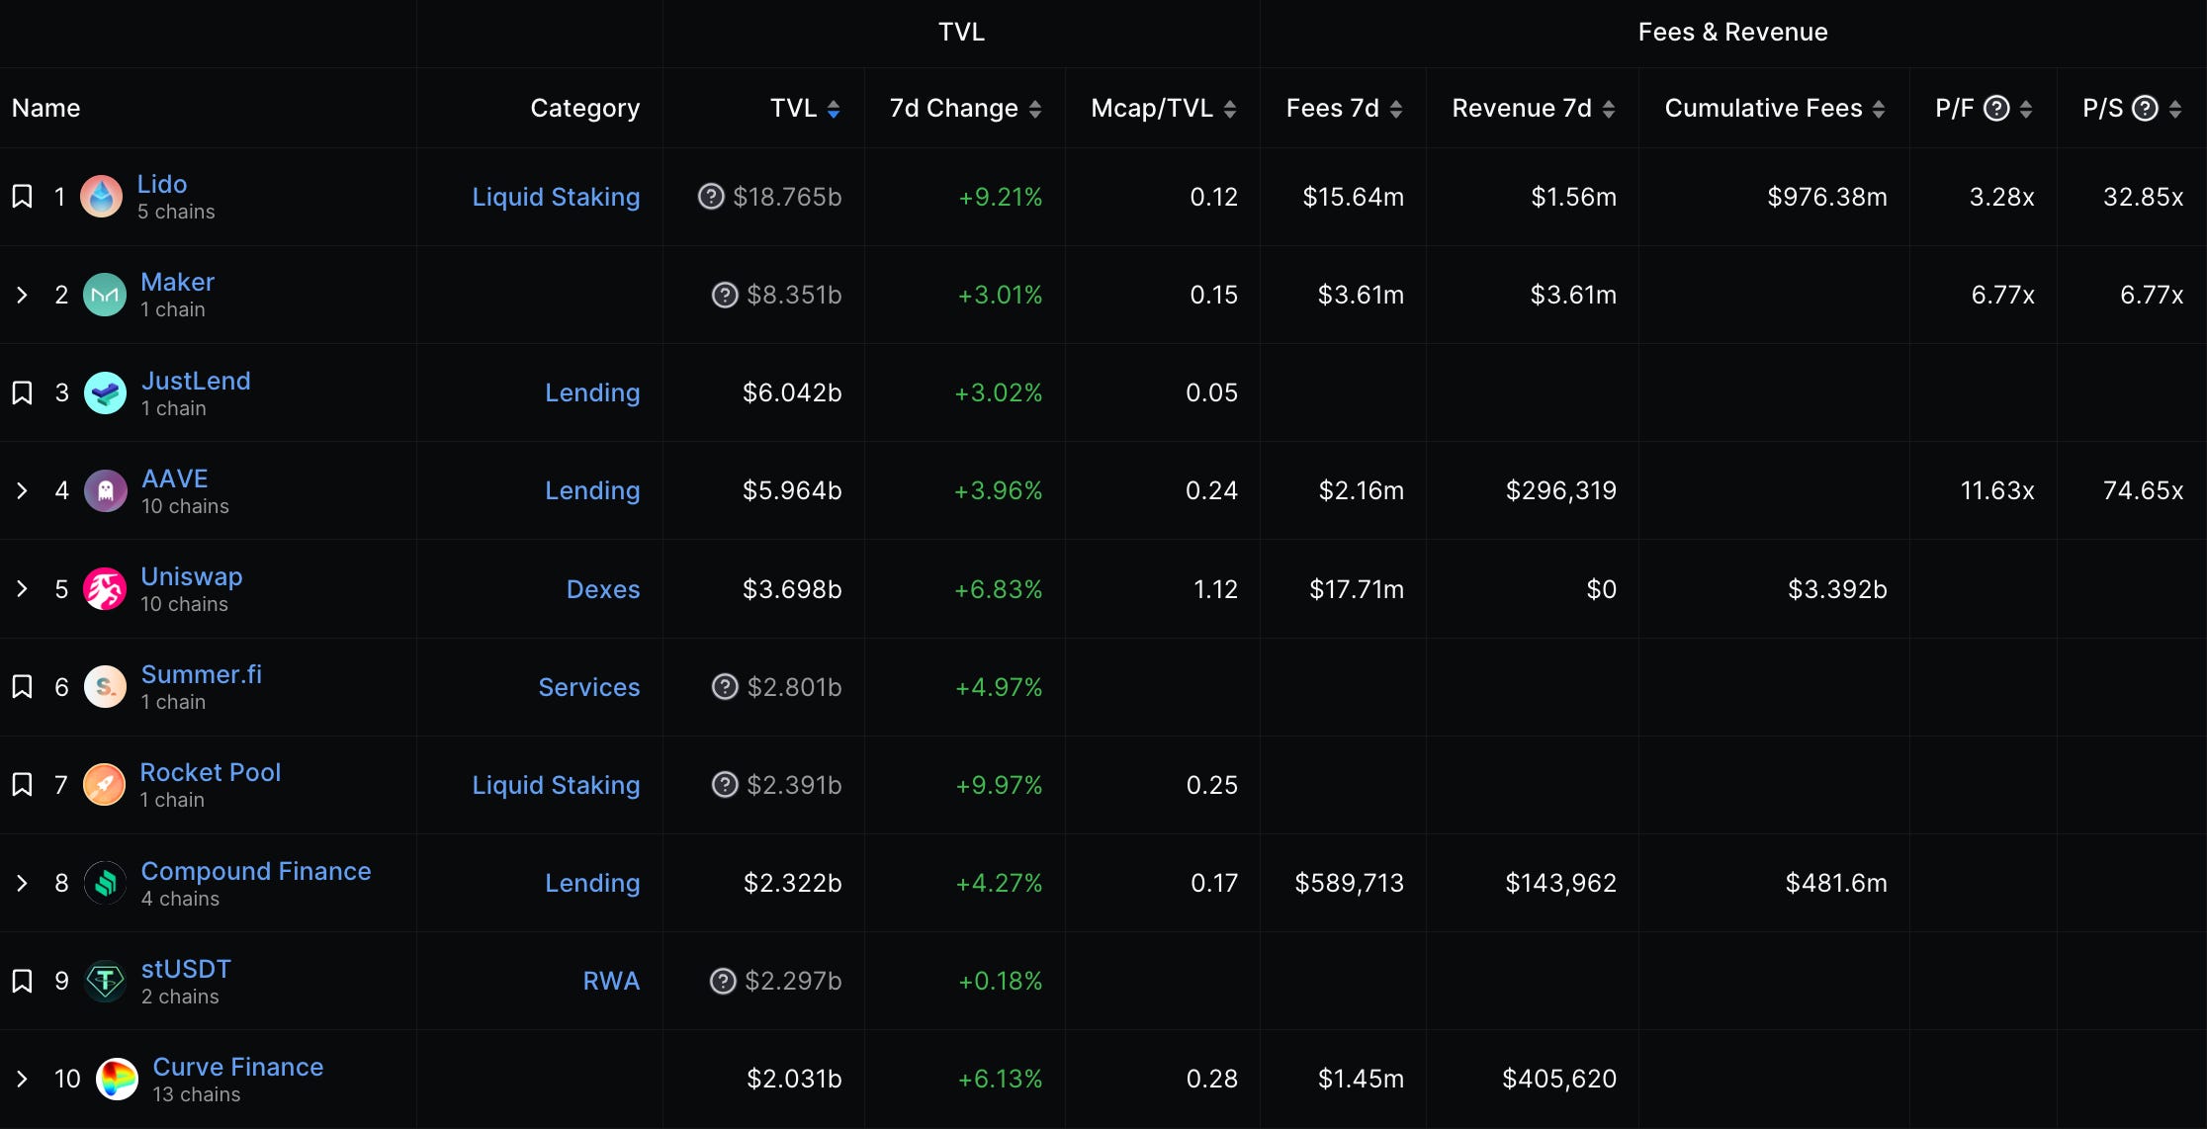Viewport: 2207px width, 1129px height.
Task: Open Compound Finance's Lending category
Action: [x=592, y=883]
